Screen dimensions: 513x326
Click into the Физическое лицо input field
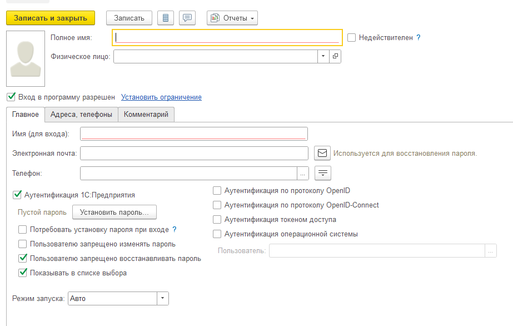pyautogui.click(x=216, y=56)
